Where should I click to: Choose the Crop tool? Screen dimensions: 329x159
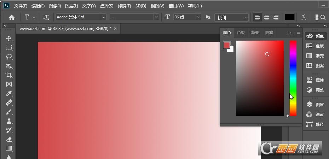click(x=9, y=75)
